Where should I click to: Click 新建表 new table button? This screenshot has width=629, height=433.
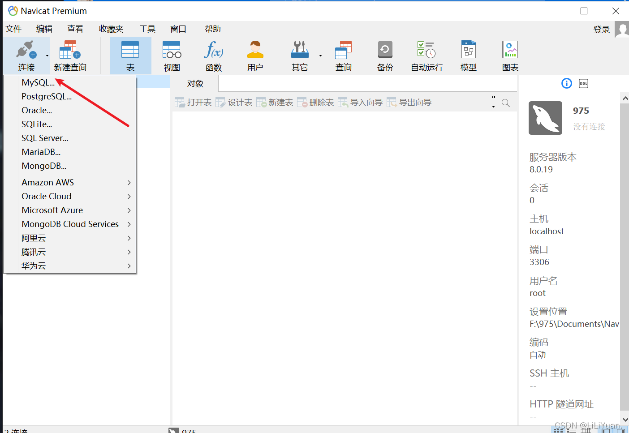click(x=275, y=103)
